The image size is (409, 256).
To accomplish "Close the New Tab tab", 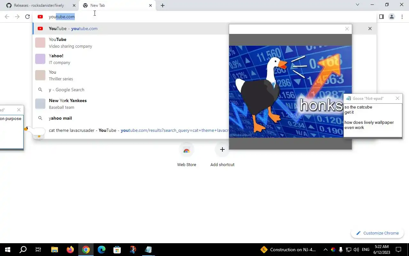I will (x=150, y=5).
